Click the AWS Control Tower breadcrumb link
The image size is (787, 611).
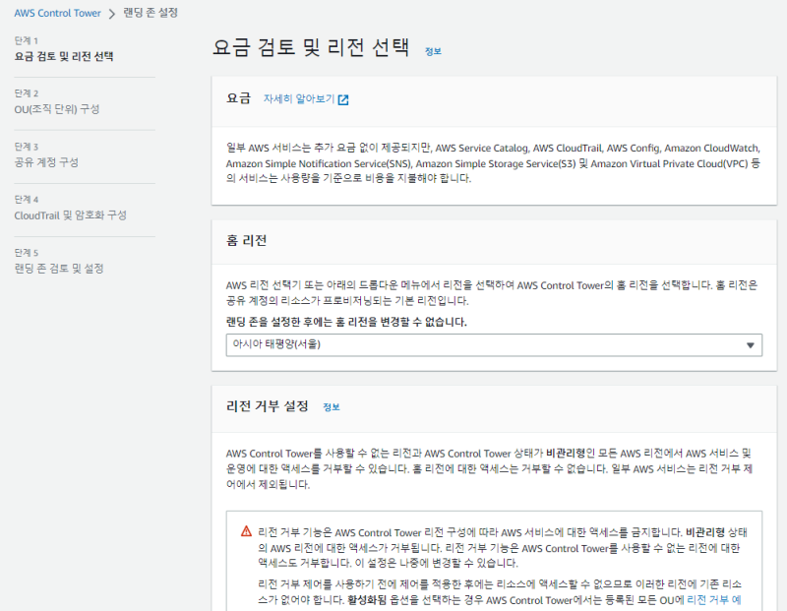[x=57, y=13]
